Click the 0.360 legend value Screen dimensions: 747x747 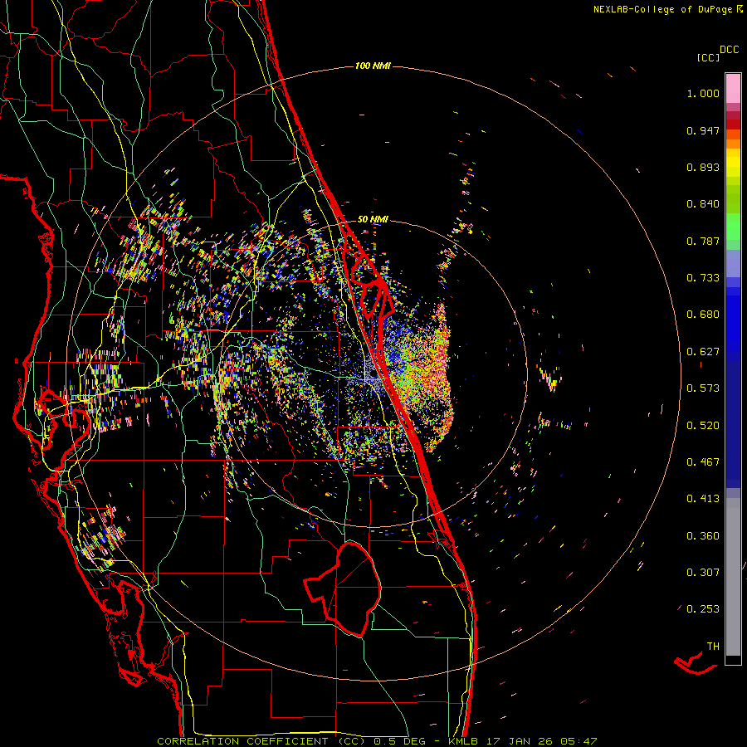pos(703,536)
